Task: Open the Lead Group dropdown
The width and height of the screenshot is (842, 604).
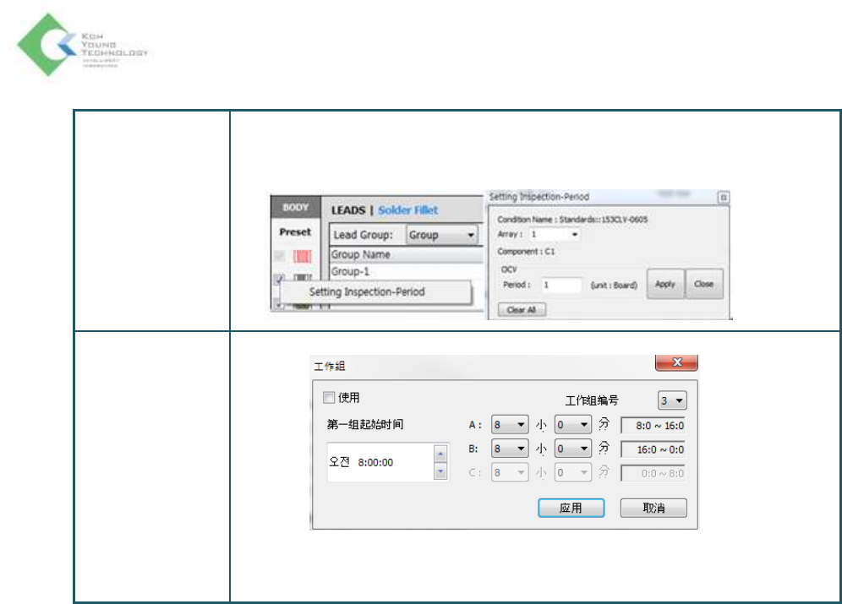Action: pyautogui.click(x=441, y=235)
